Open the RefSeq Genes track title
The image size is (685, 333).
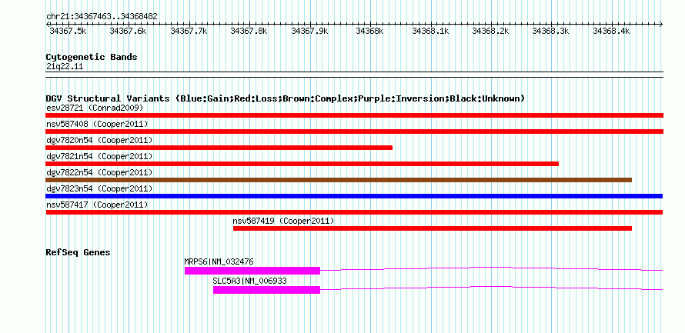tap(79, 252)
